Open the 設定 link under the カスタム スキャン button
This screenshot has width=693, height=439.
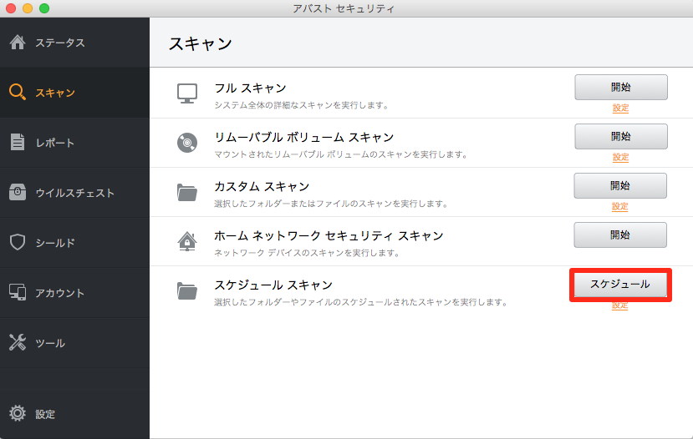coord(619,206)
